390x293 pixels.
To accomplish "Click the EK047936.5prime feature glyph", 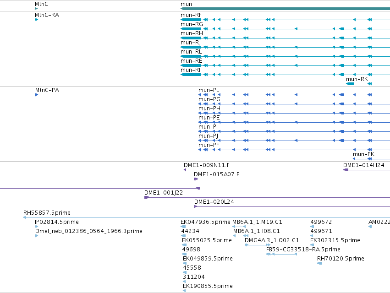I will (x=183, y=227).
